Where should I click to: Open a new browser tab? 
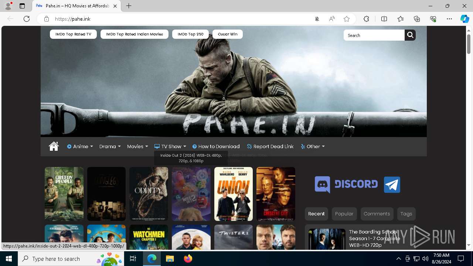[129, 6]
